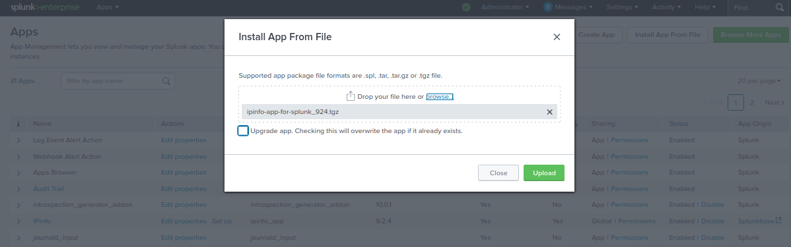
Task: Edit properties of introspection_generator_addon
Action: pos(184,205)
